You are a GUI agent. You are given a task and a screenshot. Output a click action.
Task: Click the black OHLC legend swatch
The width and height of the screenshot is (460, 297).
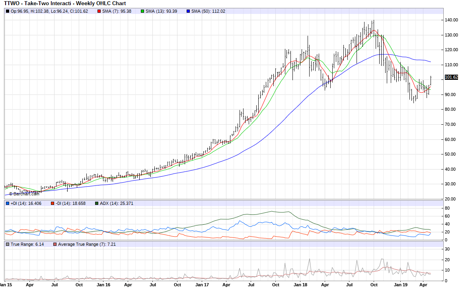coord(8,12)
